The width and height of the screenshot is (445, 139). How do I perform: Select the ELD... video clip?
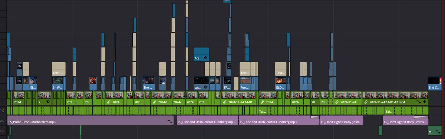[x=281, y=83]
